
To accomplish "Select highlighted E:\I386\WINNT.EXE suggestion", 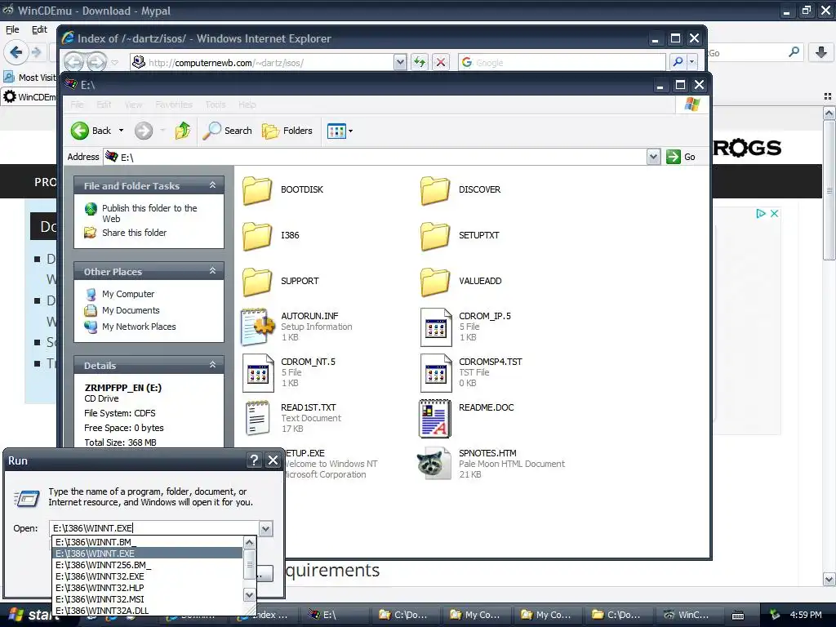I will click(148, 554).
